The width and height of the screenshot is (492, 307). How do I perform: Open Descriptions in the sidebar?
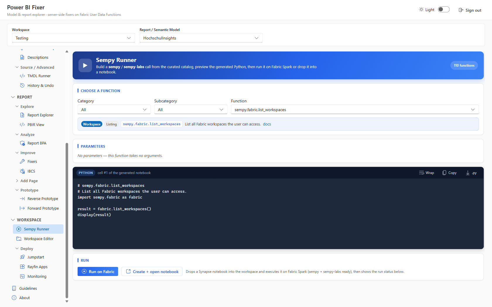(38, 57)
